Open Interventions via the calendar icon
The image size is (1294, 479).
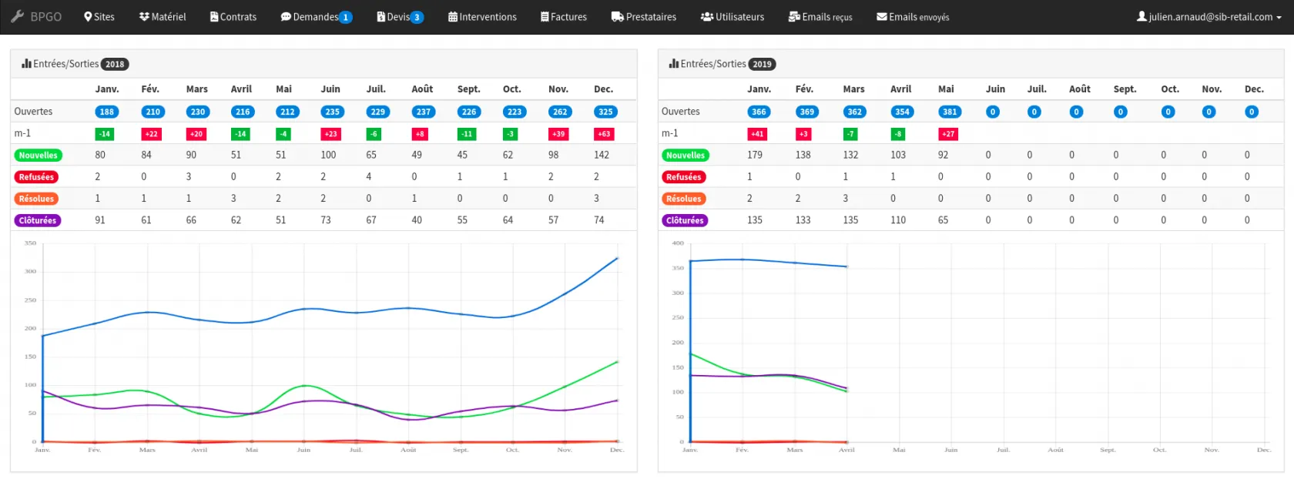[453, 17]
